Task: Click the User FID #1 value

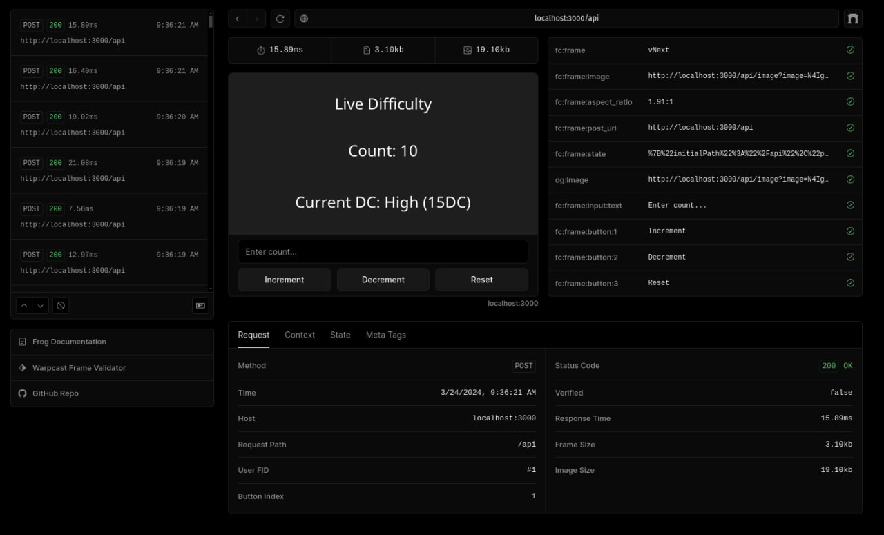Action: point(531,470)
